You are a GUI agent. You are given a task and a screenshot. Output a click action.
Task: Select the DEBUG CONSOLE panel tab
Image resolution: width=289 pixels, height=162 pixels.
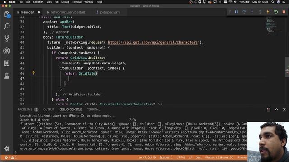(x=70, y=109)
